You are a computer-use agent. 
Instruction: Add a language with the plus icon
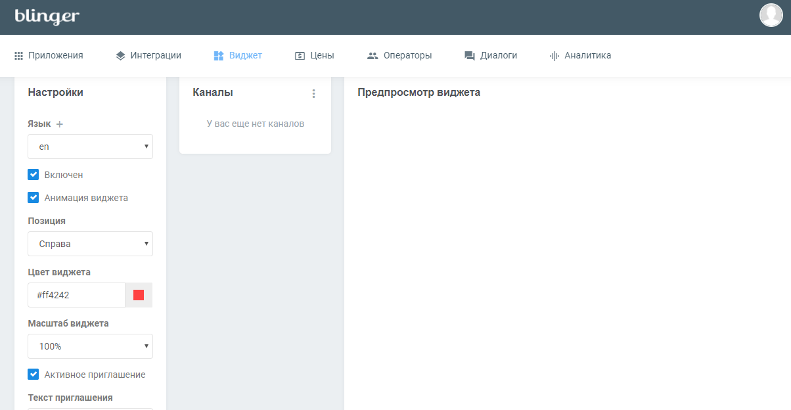60,124
